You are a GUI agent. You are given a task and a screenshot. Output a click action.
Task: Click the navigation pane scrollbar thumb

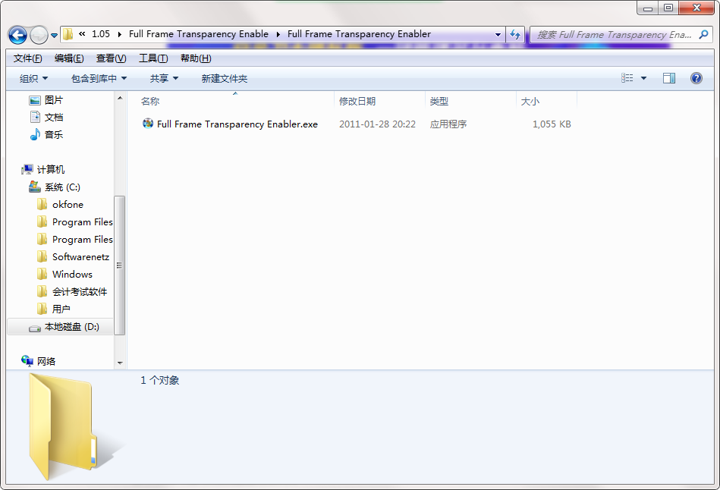pos(119,265)
